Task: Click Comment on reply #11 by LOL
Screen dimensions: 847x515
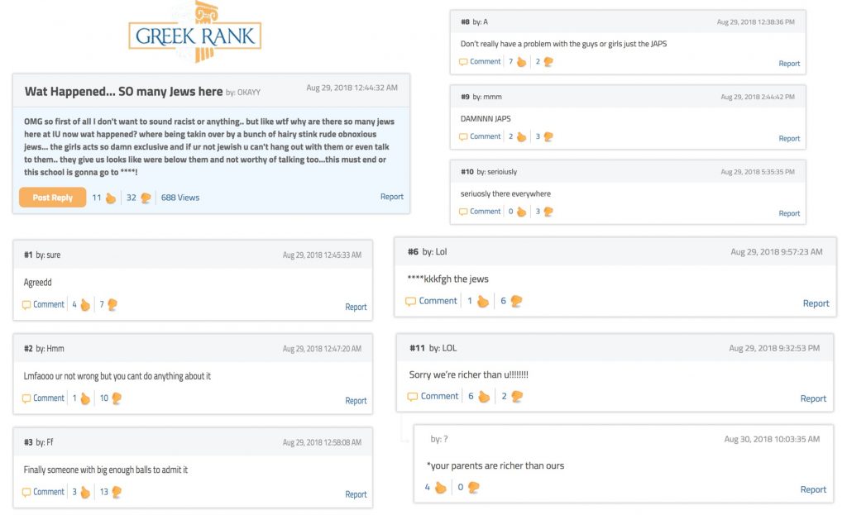Action: [x=433, y=396]
